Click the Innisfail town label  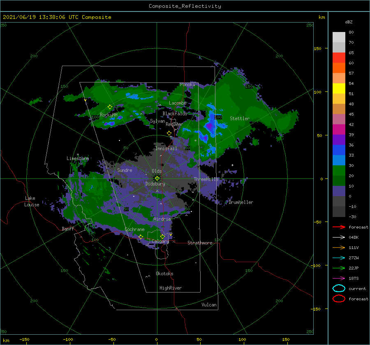pos(166,149)
